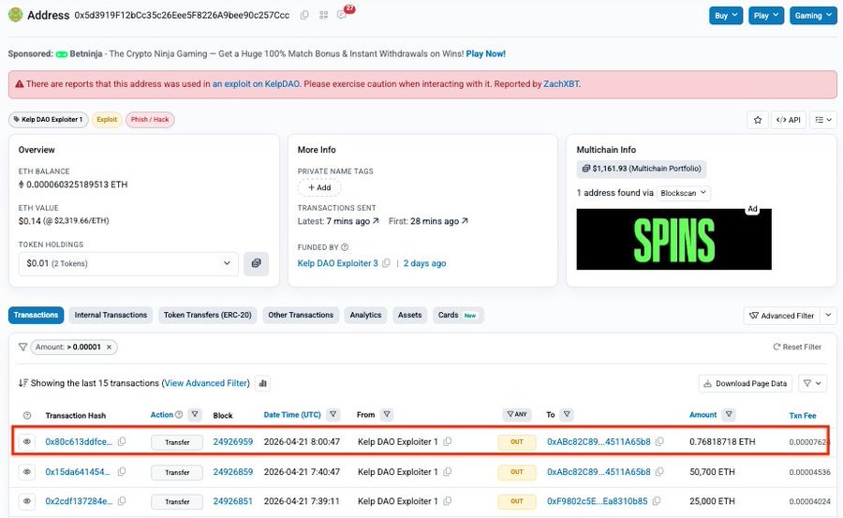Switch to the Token Transfers (ERC-20) tab
This screenshot has height=518, width=843.
[x=207, y=316]
